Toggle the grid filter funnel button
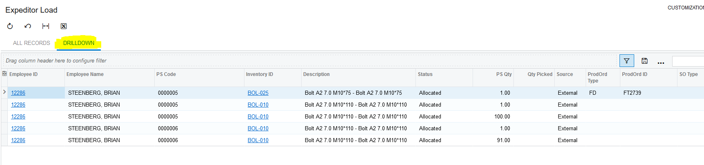Viewport: 704px width, 165px height. [x=626, y=61]
